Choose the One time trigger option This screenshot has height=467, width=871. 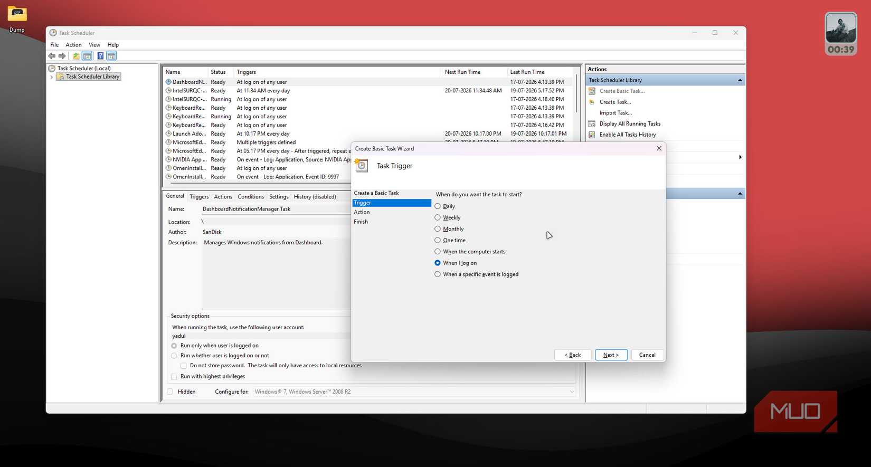(438, 240)
